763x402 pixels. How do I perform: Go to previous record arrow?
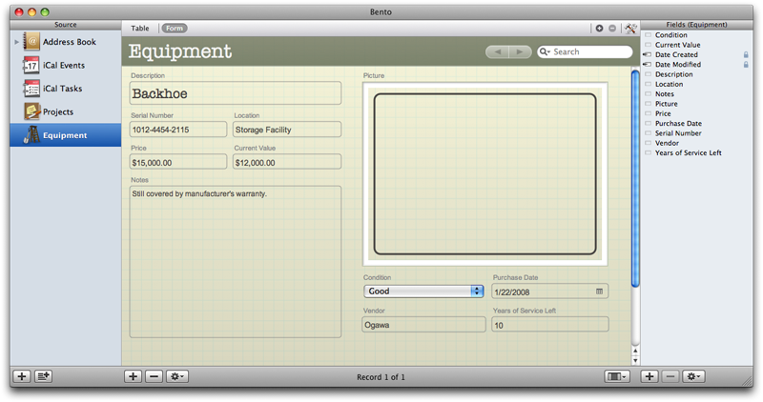click(497, 51)
